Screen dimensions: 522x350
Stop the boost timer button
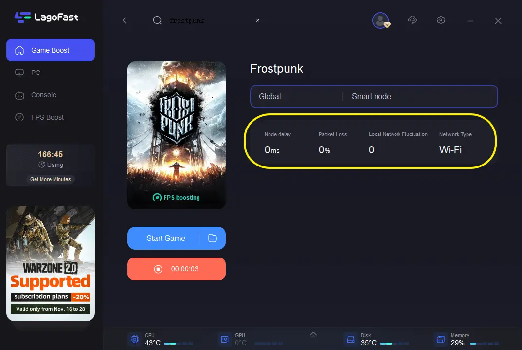tap(177, 269)
